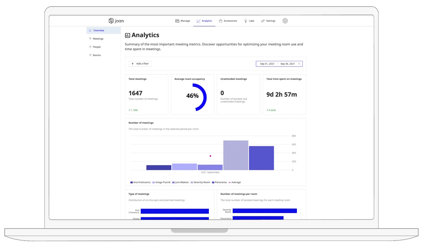The height and width of the screenshot is (248, 423).
Task: Click the Type of meetings title
Action: pyautogui.click(x=139, y=194)
